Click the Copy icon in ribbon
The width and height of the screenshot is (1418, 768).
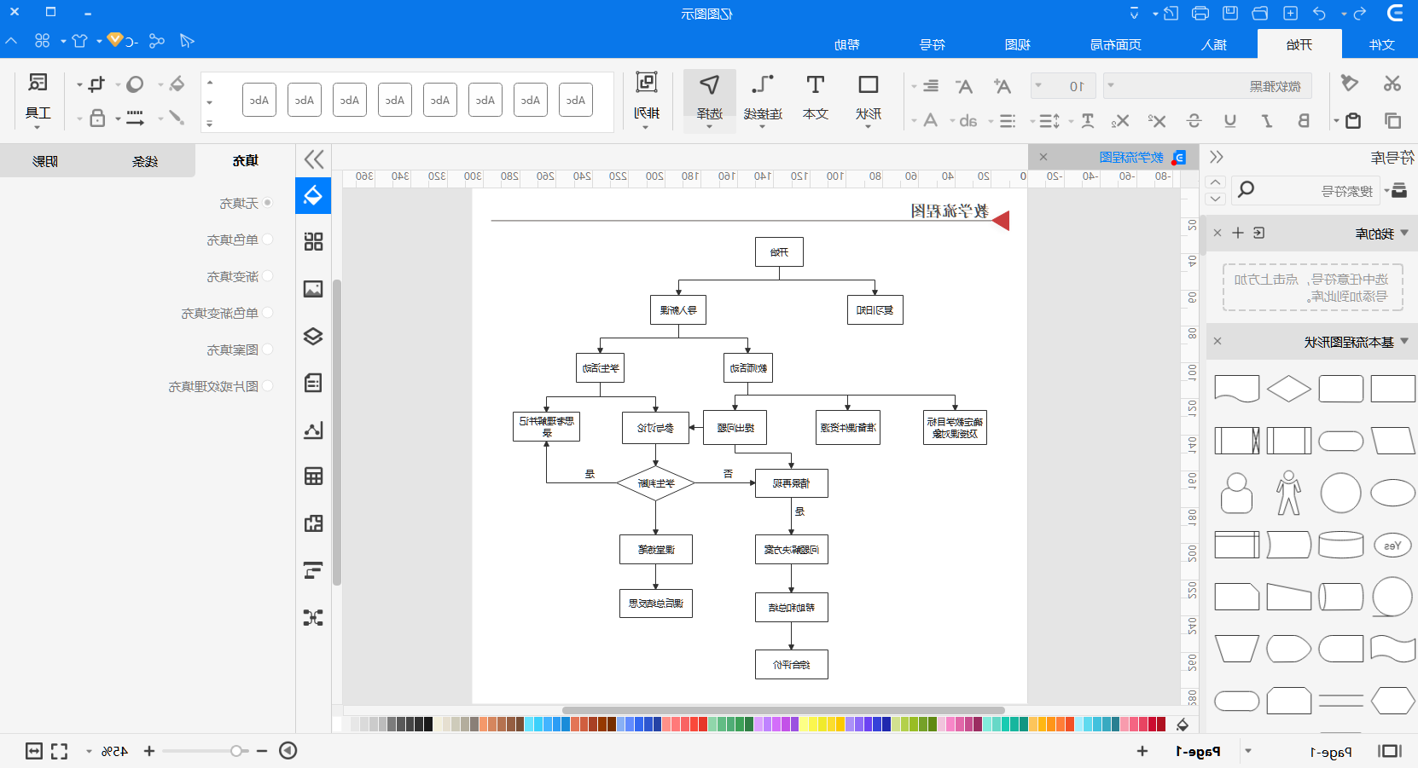pyautogui.click(x=1392, y=120)
